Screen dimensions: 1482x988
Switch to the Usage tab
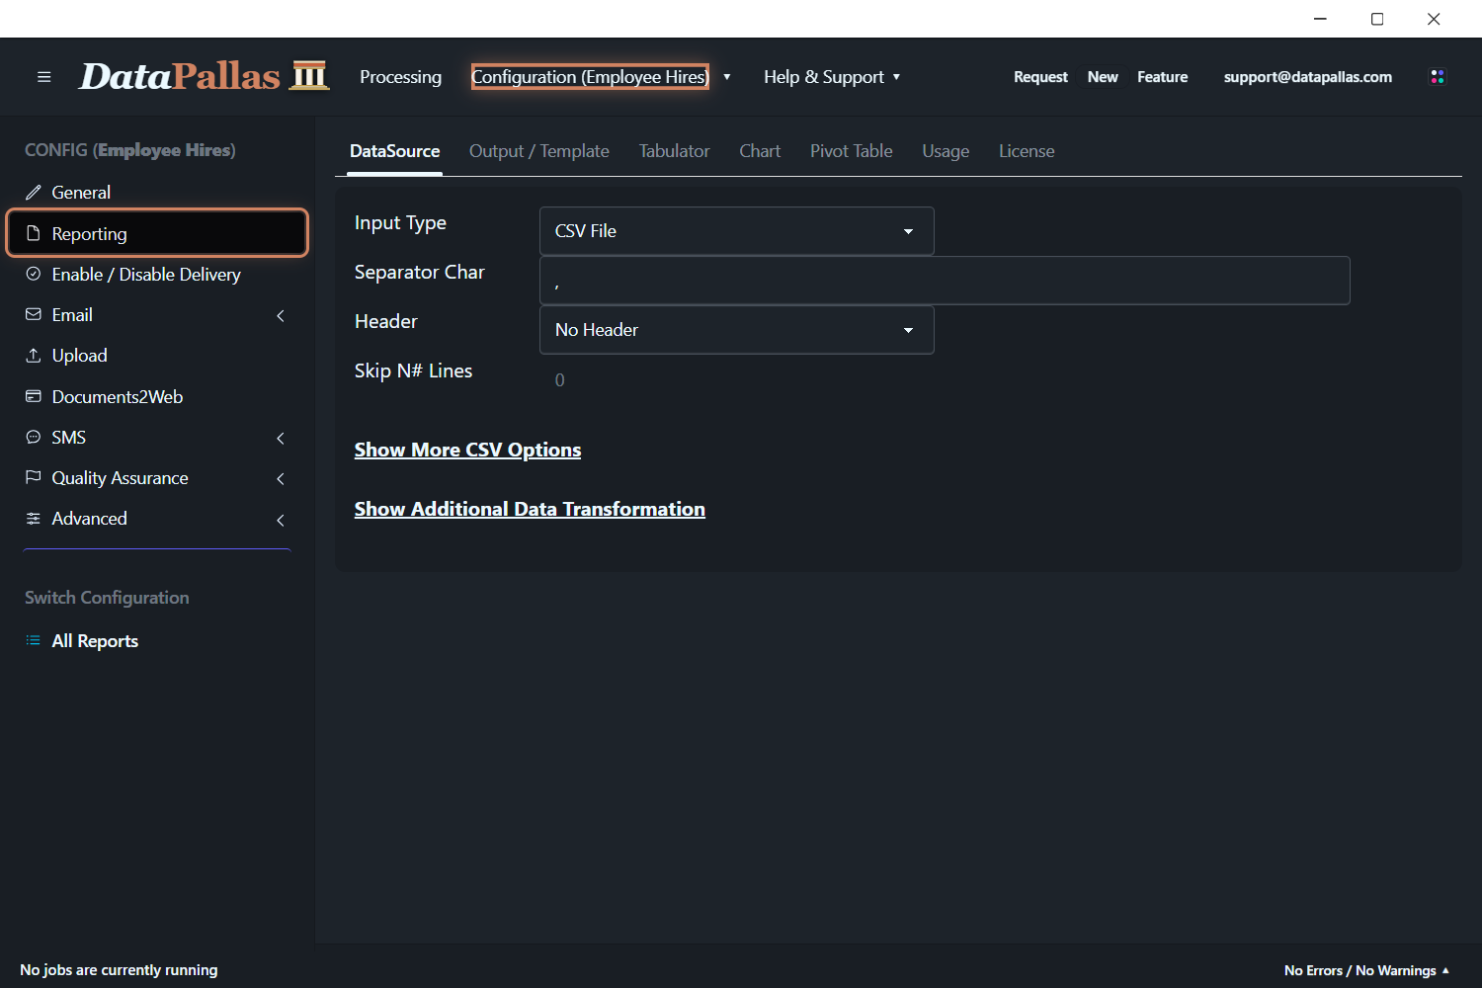pos(946,151)
